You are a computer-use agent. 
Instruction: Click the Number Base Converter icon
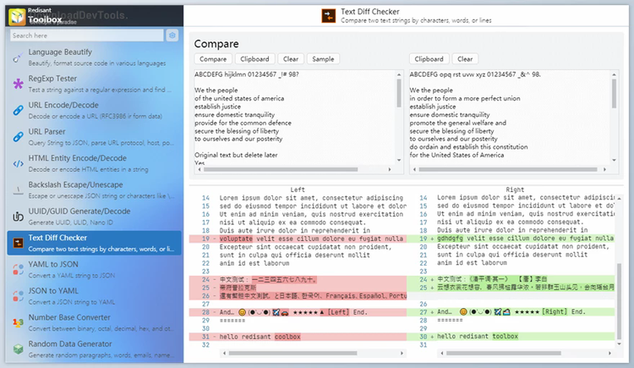18,322
